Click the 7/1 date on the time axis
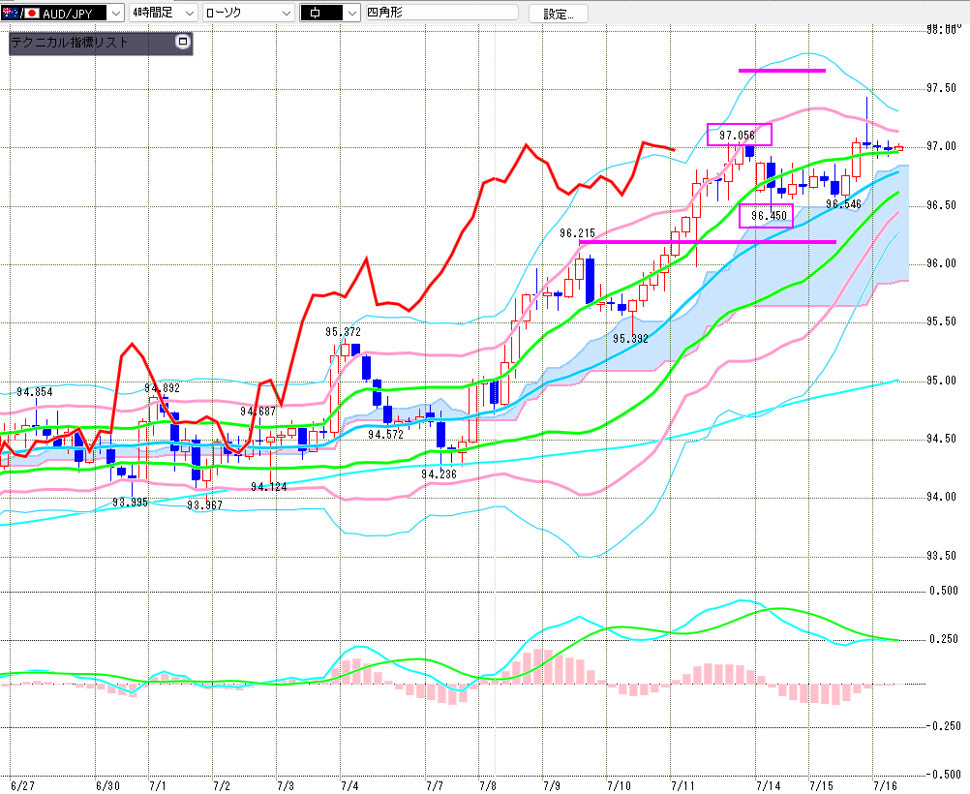The image size is (970, 794). pyautogui.click(x=158, y=786)
